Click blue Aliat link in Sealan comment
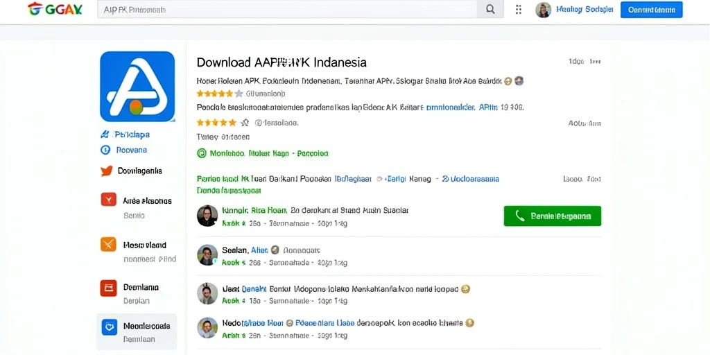 point(259,250)
